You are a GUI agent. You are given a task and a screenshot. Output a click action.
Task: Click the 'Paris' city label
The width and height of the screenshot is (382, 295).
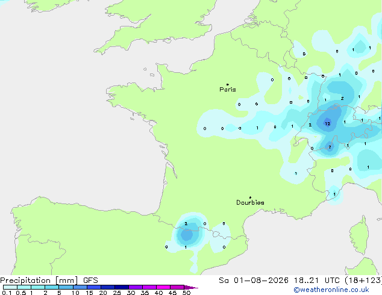[228, 90]
